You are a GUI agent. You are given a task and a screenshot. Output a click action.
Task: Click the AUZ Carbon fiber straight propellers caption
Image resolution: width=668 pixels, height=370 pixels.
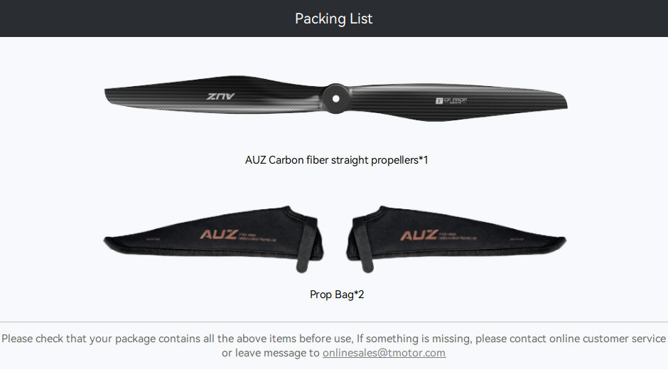tap(337, 160)
